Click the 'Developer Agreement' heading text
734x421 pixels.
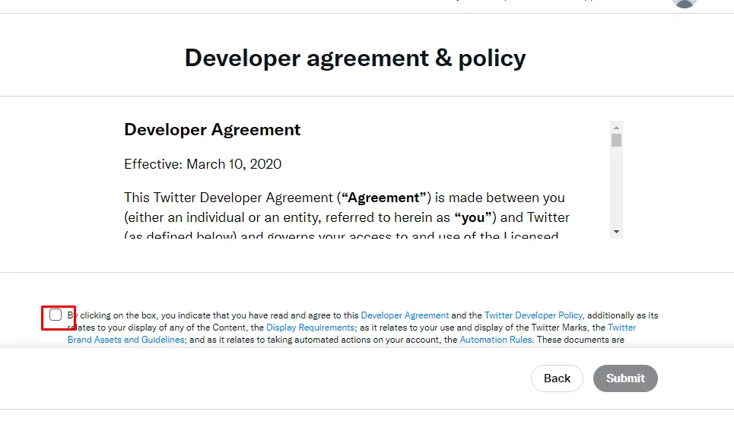212,130
